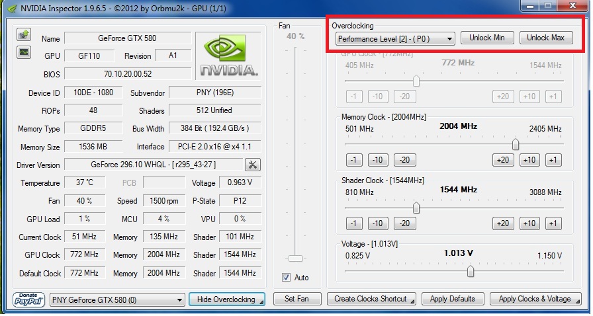Enable or disable the Auto fan checkbox
Screen dimensions: 593x316
[x=286, y=278]
